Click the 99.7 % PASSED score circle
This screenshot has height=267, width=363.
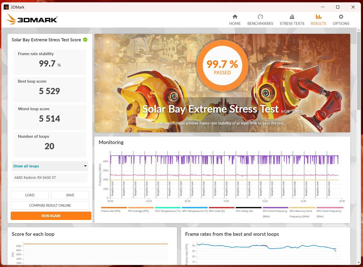[x=222, y=66]
